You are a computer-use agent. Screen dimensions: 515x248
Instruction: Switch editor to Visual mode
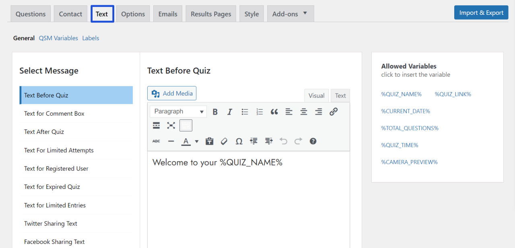click(x=317, y=96)
